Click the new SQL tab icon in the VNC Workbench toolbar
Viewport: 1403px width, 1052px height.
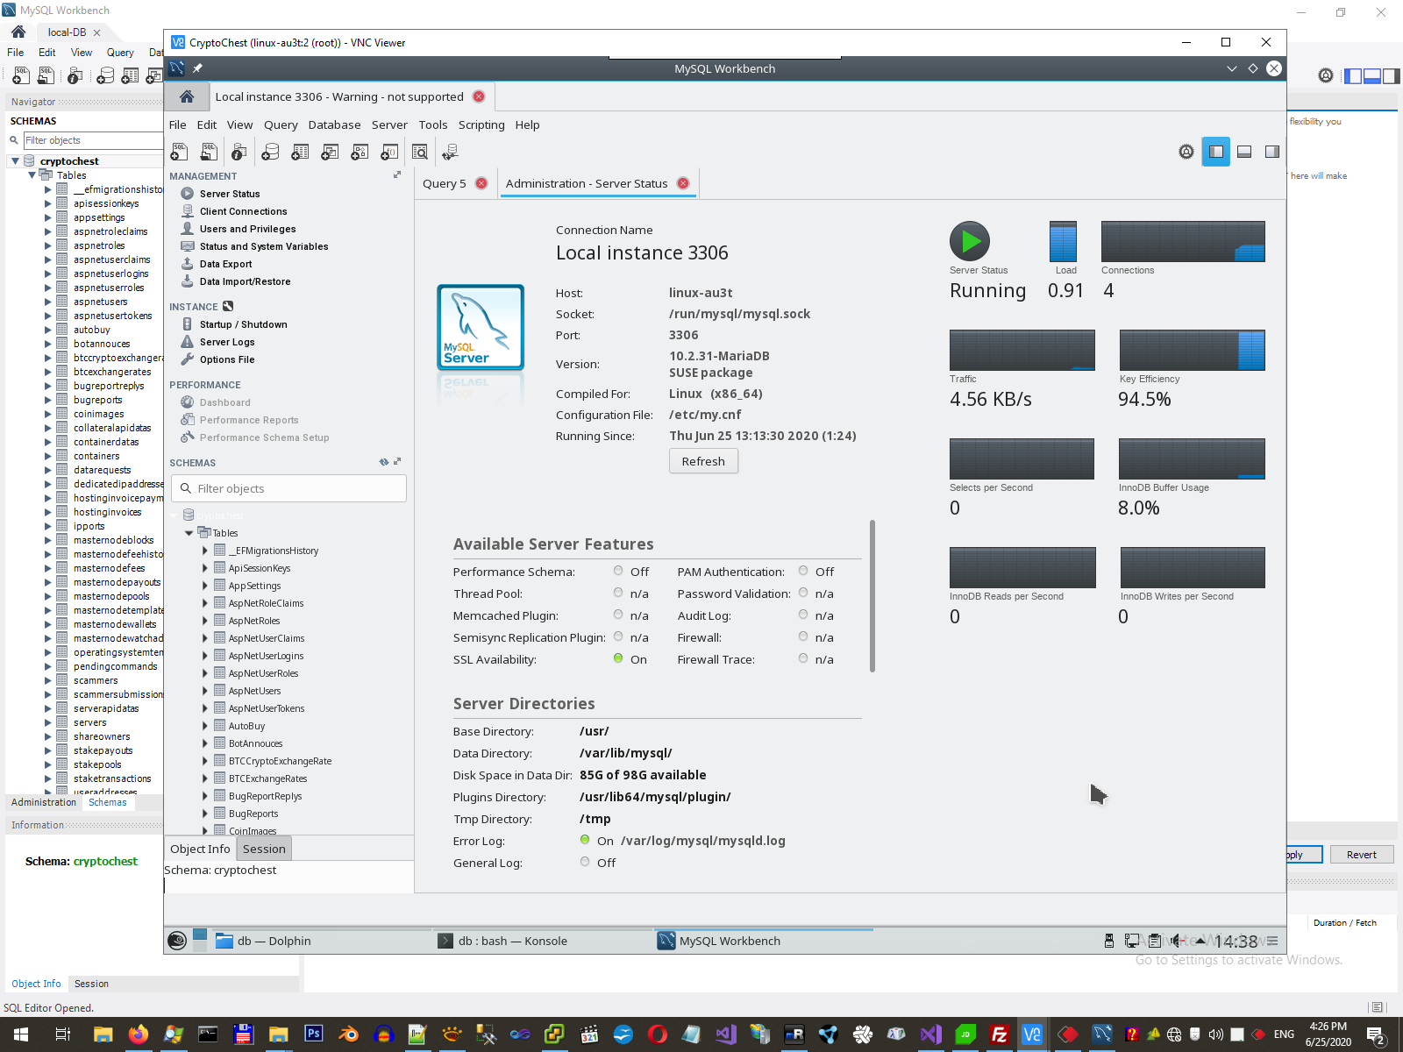coord(179,152)
